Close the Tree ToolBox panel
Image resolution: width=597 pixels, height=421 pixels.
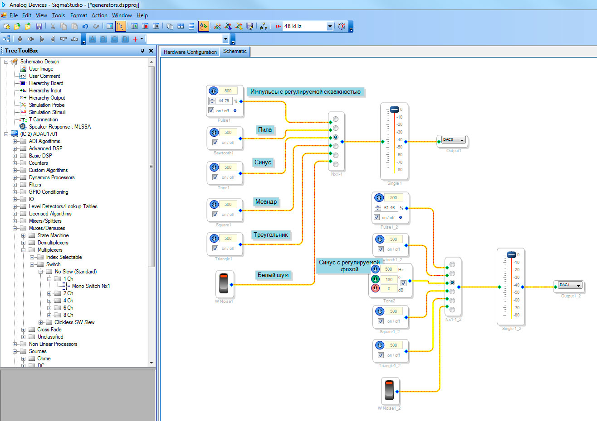[151, 51]
